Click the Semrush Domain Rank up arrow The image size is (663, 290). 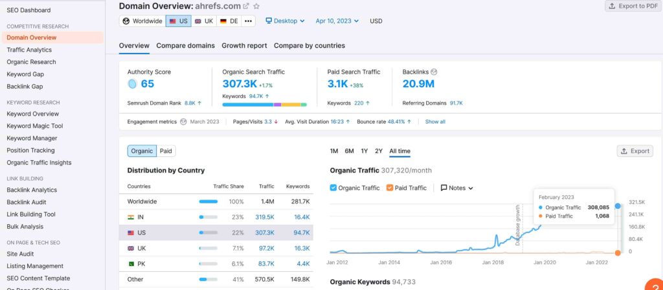199,103
